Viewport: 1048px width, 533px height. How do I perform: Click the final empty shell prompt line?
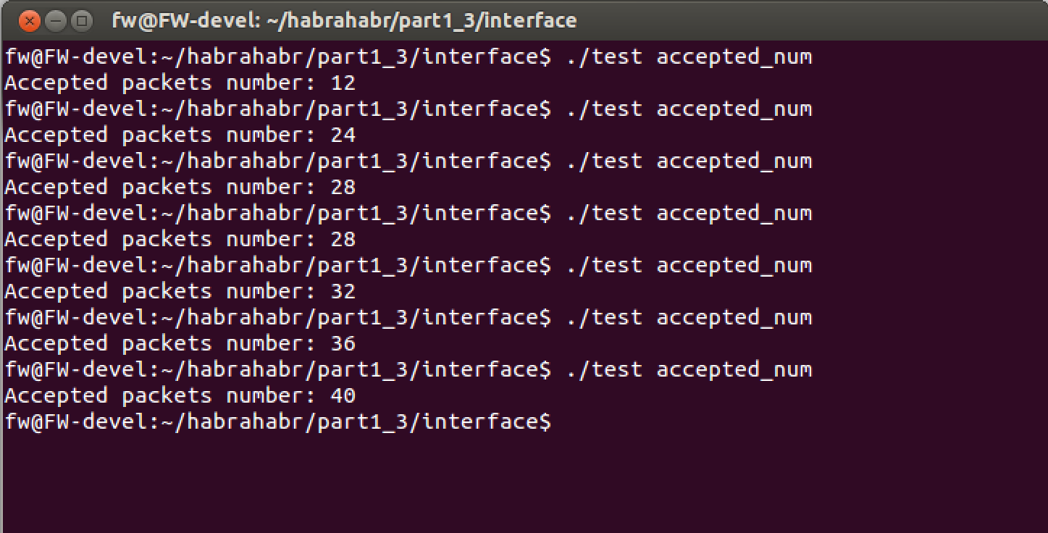[x=277, y=421]
